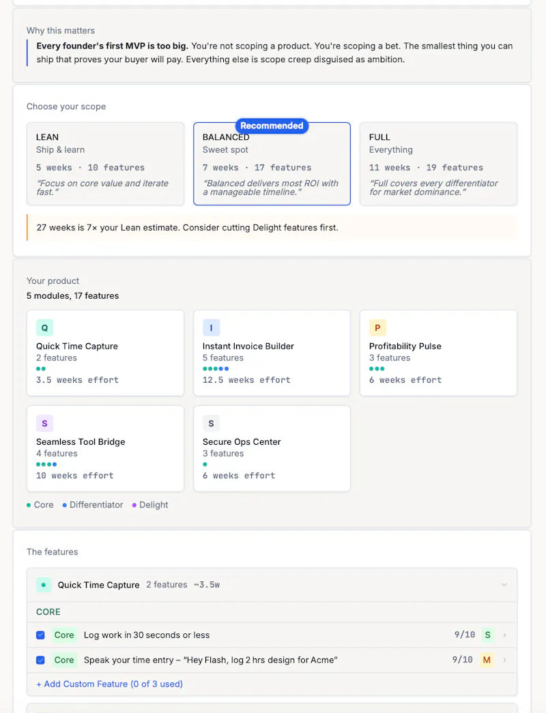Open the Instant Invoice Builder module card

[x=272, y=353]
